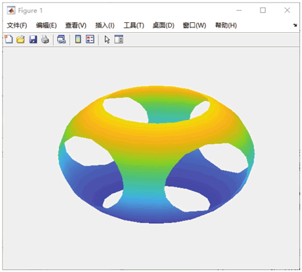Enable the Edit Plot arrow tool
The height and width of the screenshot is (272, 302).
107,40
